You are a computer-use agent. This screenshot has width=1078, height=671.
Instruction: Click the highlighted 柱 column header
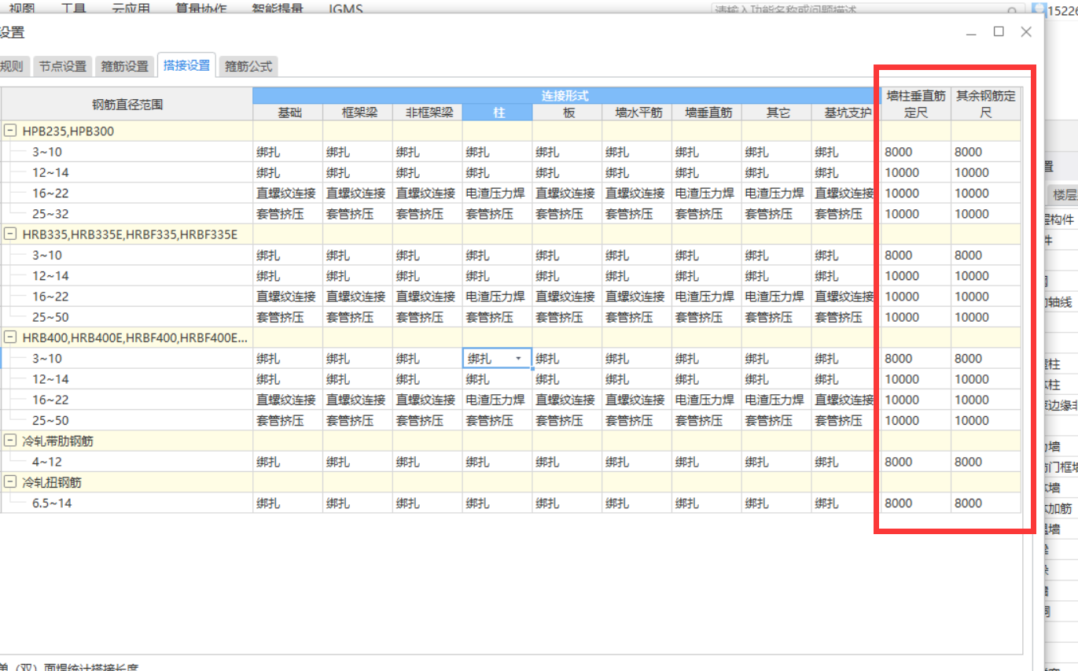498,112
